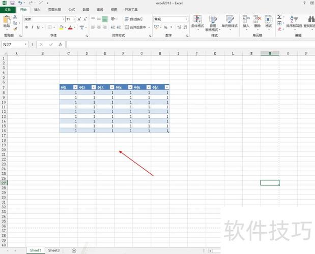Click the insert function fx icon
The image size is (315, 254).
(x=60, y=44)
